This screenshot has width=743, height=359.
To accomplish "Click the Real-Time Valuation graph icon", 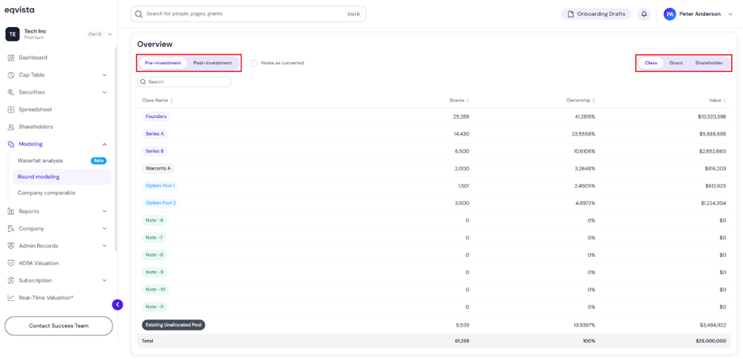I will coord(11,298).
